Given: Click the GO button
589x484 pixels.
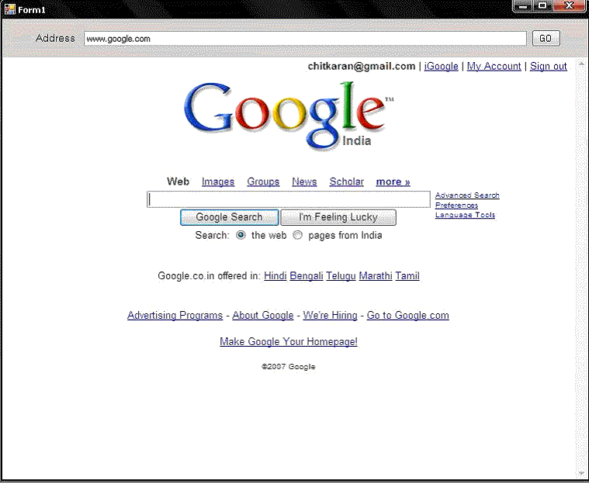Looking at the screenshot, I should 546,38.
